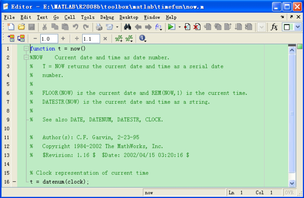Redo the last undone edit
This screenshot has height=198, width=304.
86,27
